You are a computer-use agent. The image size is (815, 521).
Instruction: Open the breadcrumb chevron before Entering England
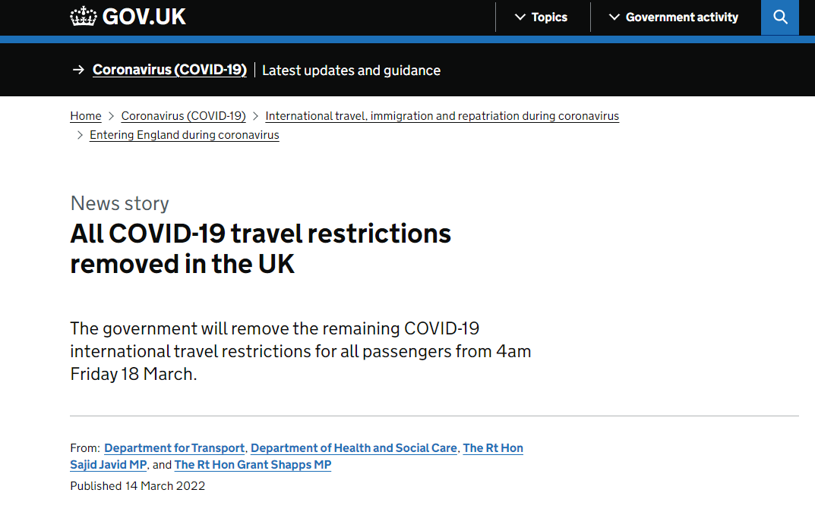point(79,135)
